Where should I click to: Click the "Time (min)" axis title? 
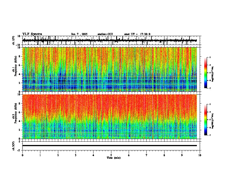click(x=114, y=158)
